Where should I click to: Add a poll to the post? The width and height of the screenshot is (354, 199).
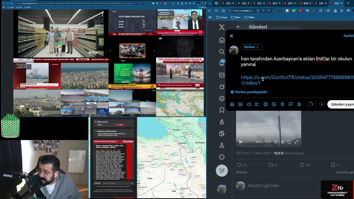(257, 104)
